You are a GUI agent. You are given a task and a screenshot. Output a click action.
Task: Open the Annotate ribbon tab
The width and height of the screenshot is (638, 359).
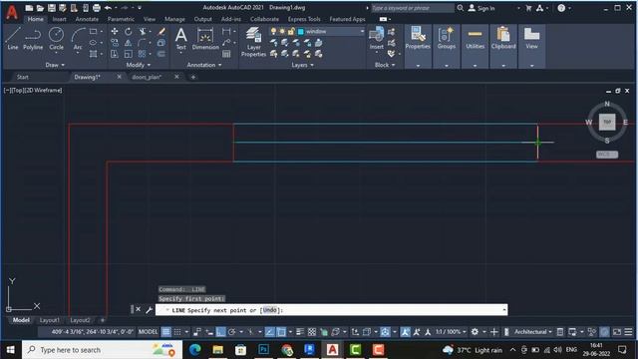87,19
